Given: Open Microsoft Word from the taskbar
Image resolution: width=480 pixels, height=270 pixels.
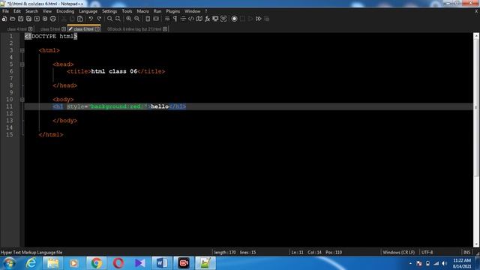Looking at the screenshot, I should click(x=162, y=263).
